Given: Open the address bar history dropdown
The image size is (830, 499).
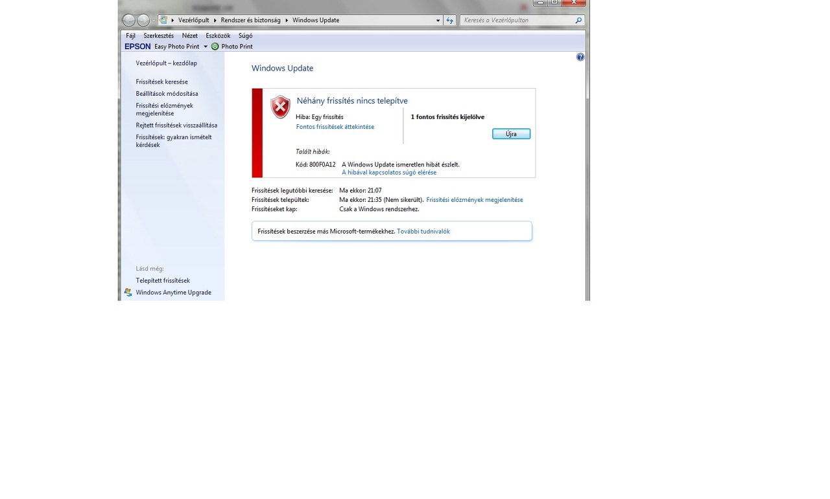Looking at the screenshot, I should click(438, 21).
